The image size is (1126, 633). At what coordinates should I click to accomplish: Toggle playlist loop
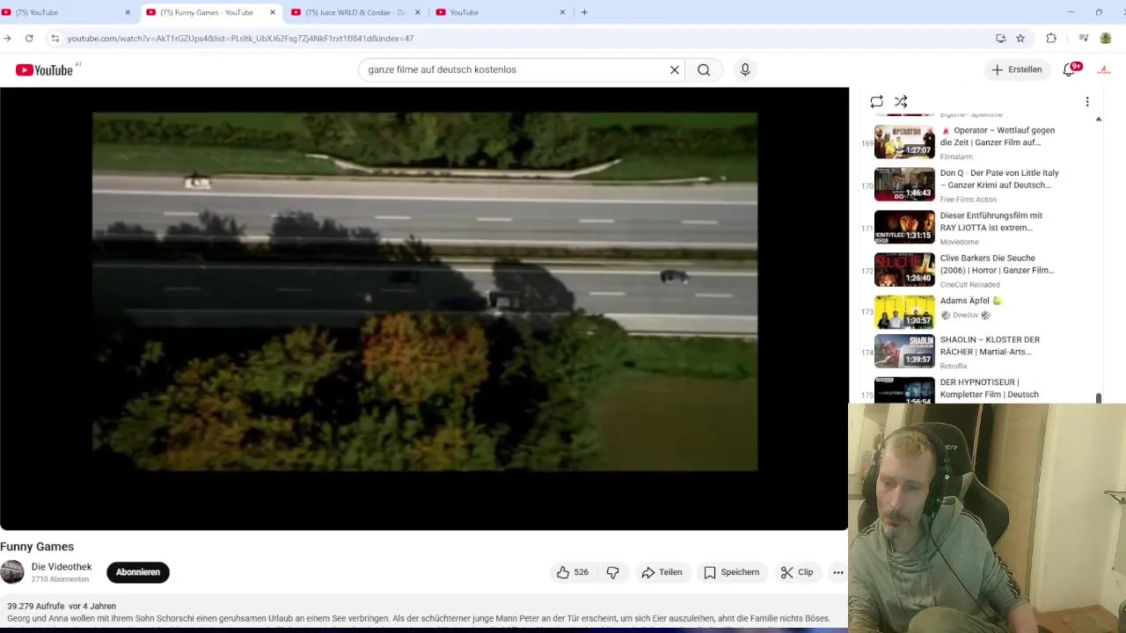point(877,102)
